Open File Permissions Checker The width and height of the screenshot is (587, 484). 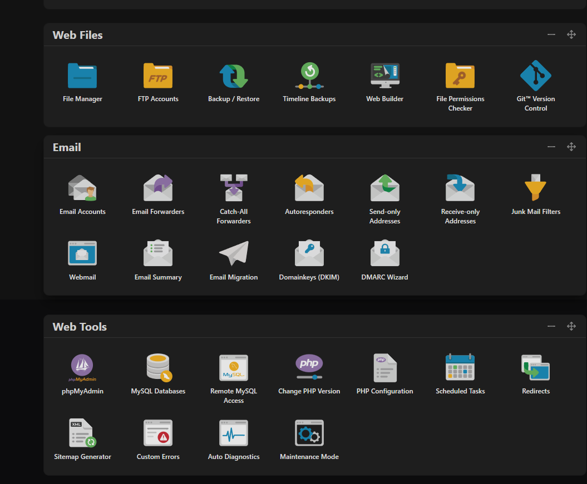pyautogui.click(x=460, y=76)
